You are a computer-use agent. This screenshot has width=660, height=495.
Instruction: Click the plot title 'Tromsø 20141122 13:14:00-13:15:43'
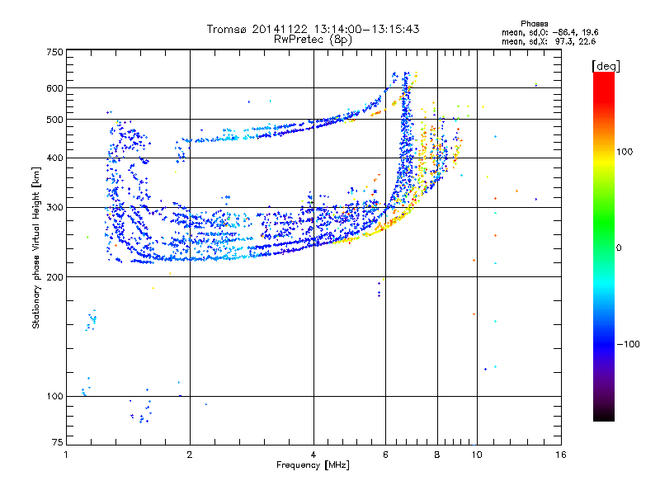[x=313, y=29]
